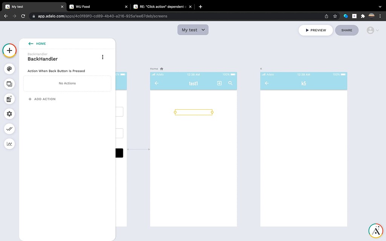Open the Settings gear in the sidebar
Image resolution: width=386 pixels, height=241 pixels.
(9, 114)
